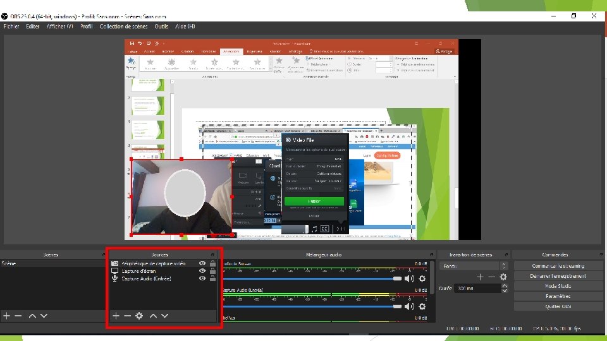The height and width of the screenshot is (341, 607).
Task: Click the Durée 300 ms input field
Action: 478,289
